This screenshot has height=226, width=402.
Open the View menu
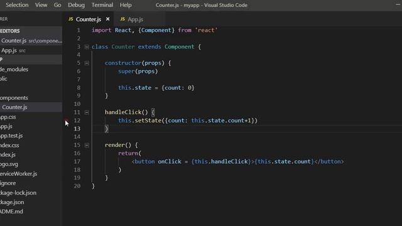pyautogui.click(x=41, y=5)
